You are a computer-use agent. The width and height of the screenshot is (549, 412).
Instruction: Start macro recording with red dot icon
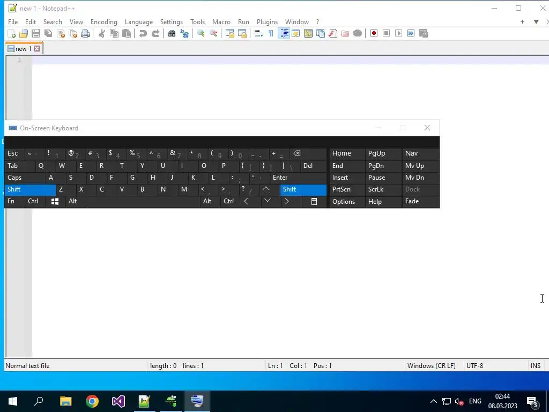374,33
